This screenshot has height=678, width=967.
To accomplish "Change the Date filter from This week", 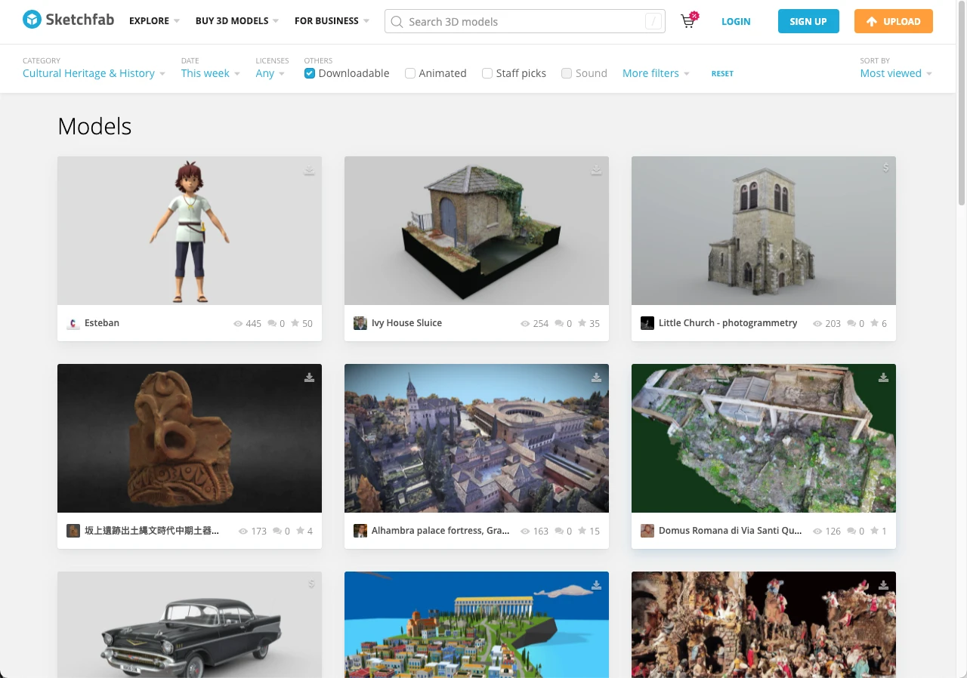I will 205,73.
